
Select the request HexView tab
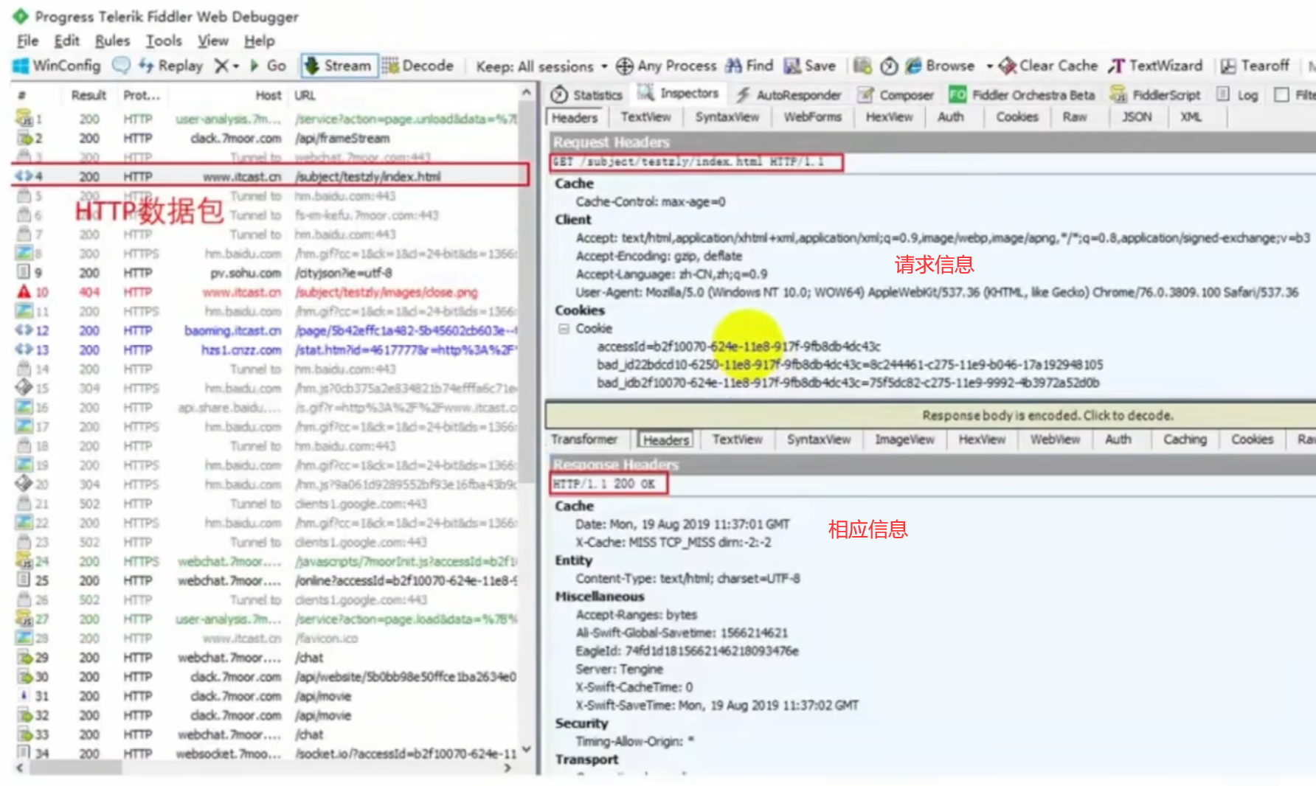(889, 117)
